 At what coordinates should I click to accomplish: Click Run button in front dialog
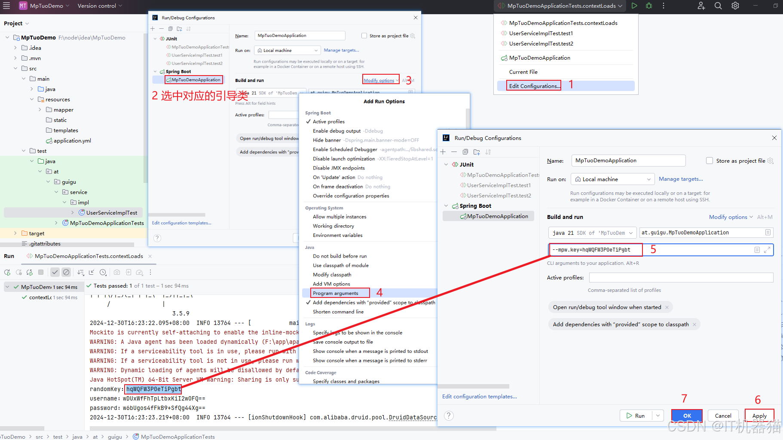tap(636, 416)
